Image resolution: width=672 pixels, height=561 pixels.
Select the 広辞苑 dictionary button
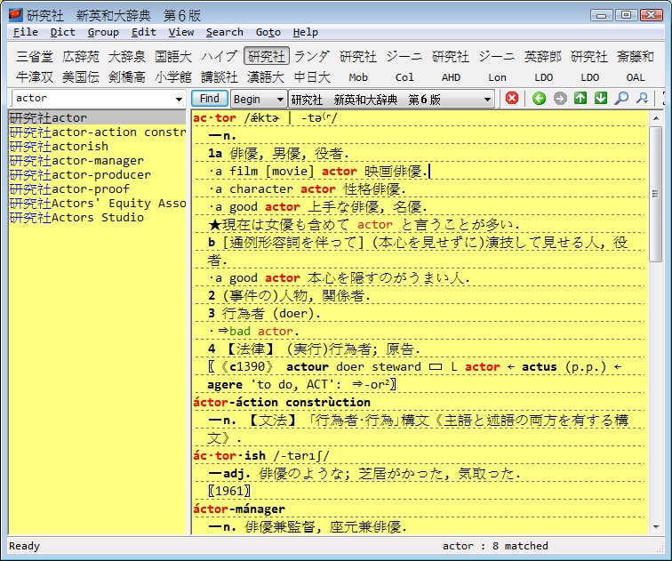tap(81, 56)
